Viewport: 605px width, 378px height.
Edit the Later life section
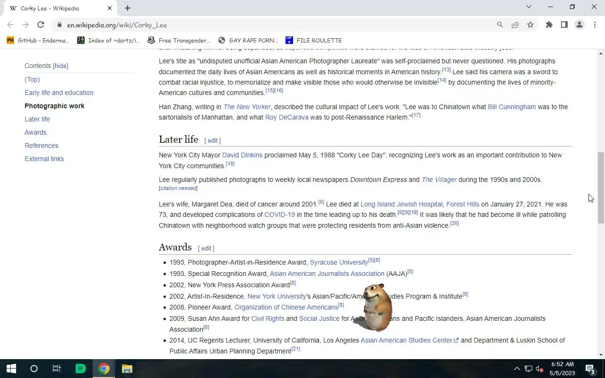[x=213, y=140]
